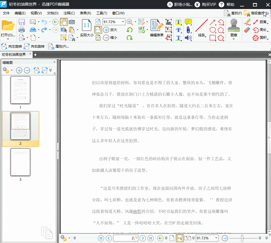Expand more thumbnail panel tools chevron
Viewport: 271px width, 243px height.
pos(50,70)
